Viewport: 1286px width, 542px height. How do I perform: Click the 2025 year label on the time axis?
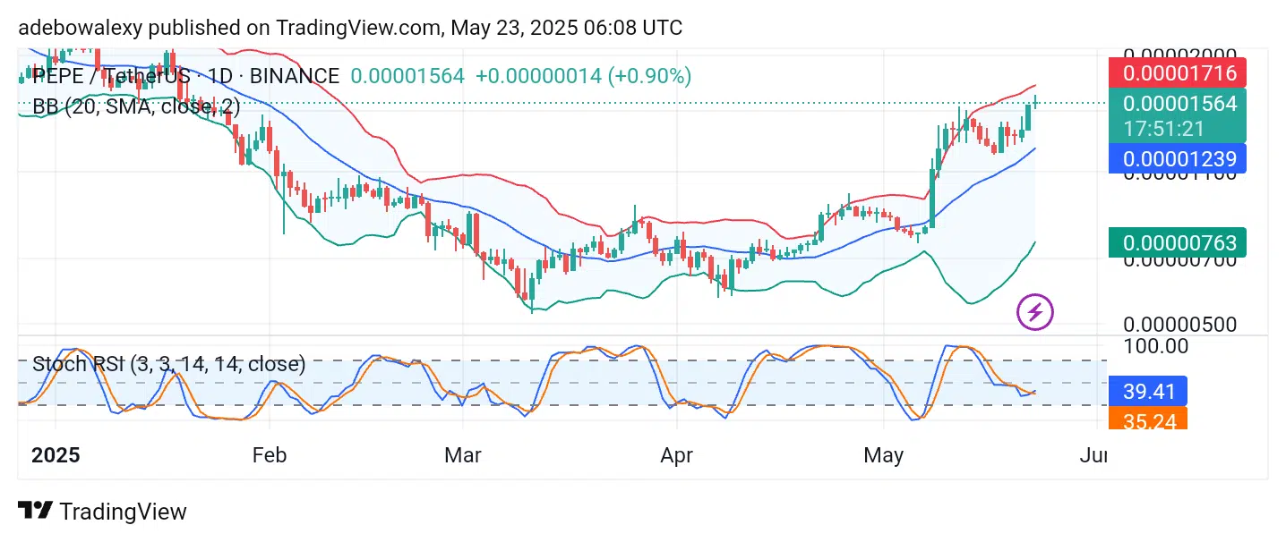(56, 455)
